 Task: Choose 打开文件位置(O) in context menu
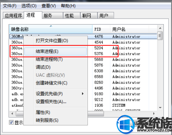55,41
